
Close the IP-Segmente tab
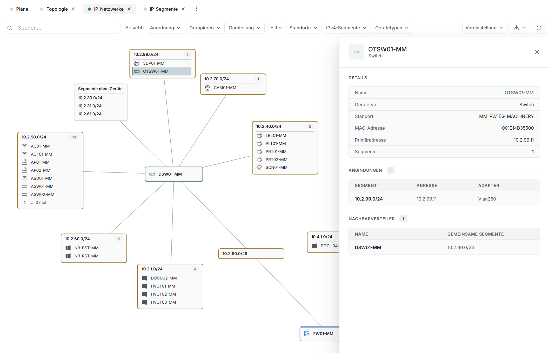[183, 9]
